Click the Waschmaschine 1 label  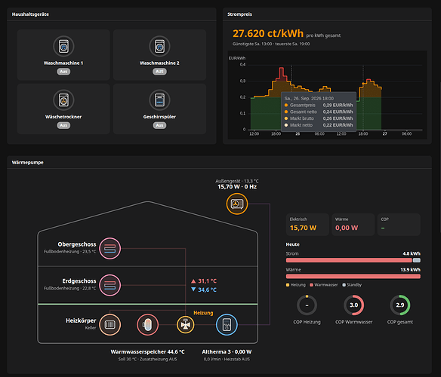63,63
